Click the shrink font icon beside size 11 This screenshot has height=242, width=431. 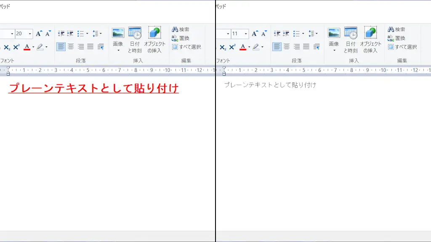pyautogui.click(x=264, y=34)
